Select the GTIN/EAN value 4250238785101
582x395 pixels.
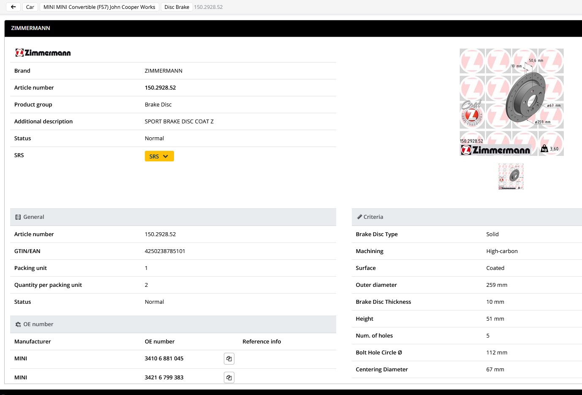click(x=165, y=251)
